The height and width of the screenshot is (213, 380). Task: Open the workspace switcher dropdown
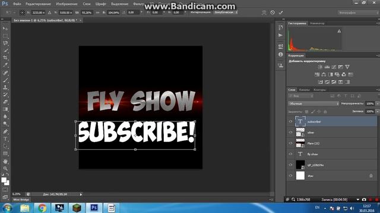[x=358, y=12]
